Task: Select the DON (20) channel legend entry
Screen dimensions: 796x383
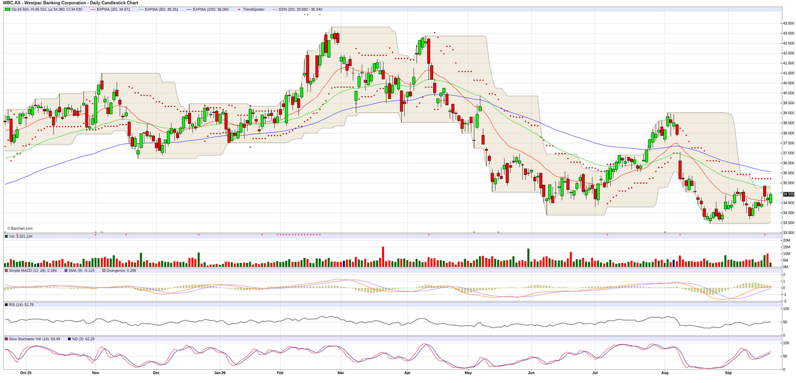Action: 297,9
